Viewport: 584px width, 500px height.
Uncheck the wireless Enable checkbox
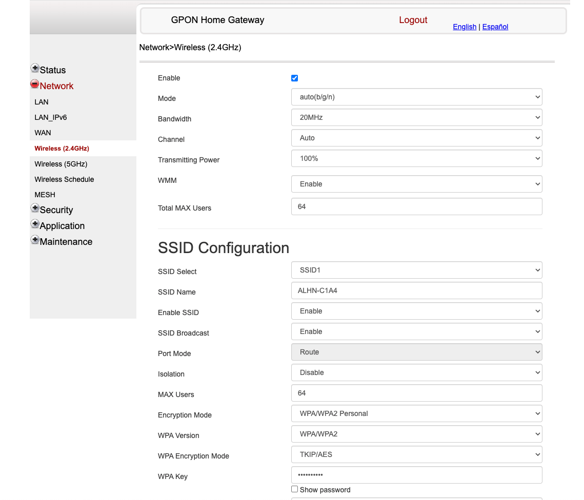tap(294, 78)
